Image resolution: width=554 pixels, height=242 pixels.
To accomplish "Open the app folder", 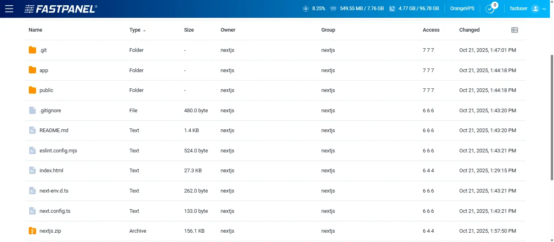I will 44,71.
